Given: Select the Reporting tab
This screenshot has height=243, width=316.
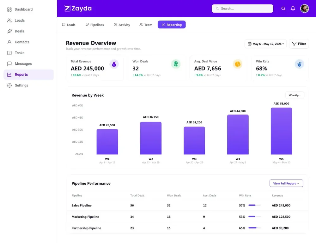Looking at the screenshot, I should (x=172, y=25).
